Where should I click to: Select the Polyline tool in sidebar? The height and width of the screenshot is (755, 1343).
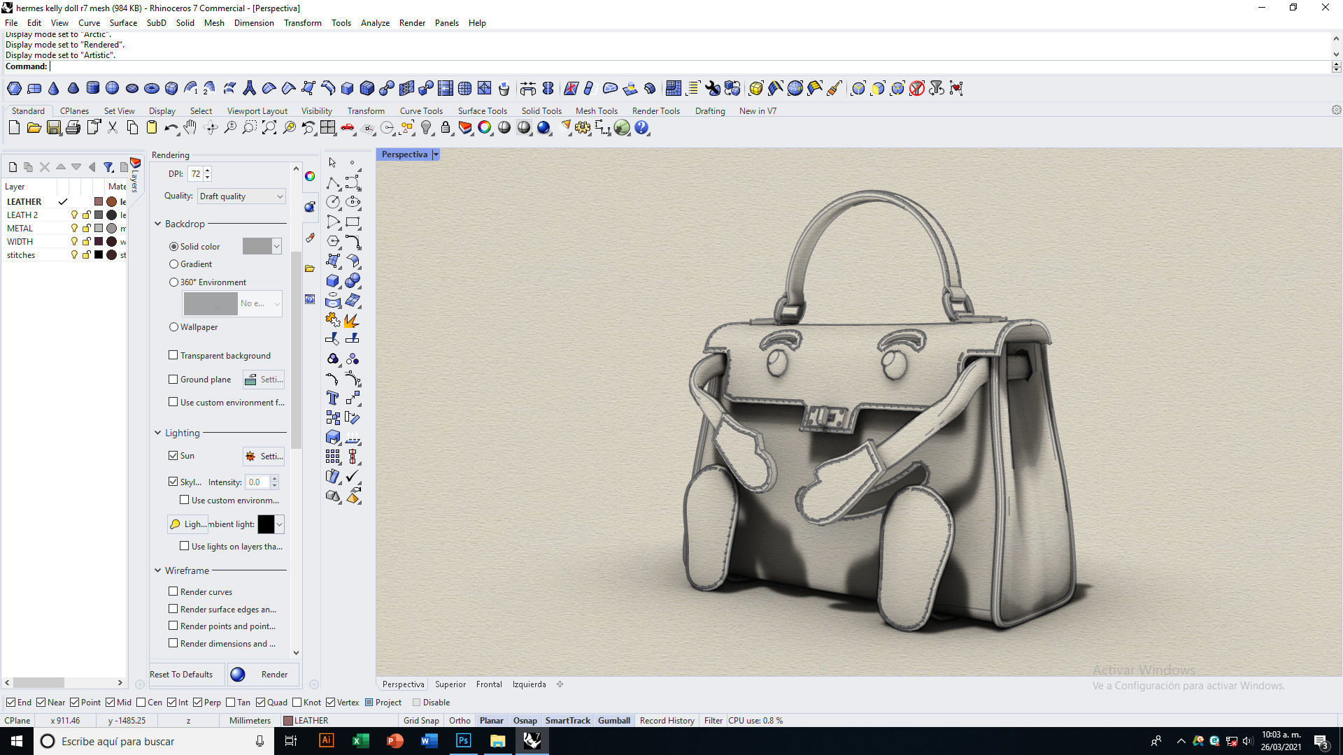[333, 183]
